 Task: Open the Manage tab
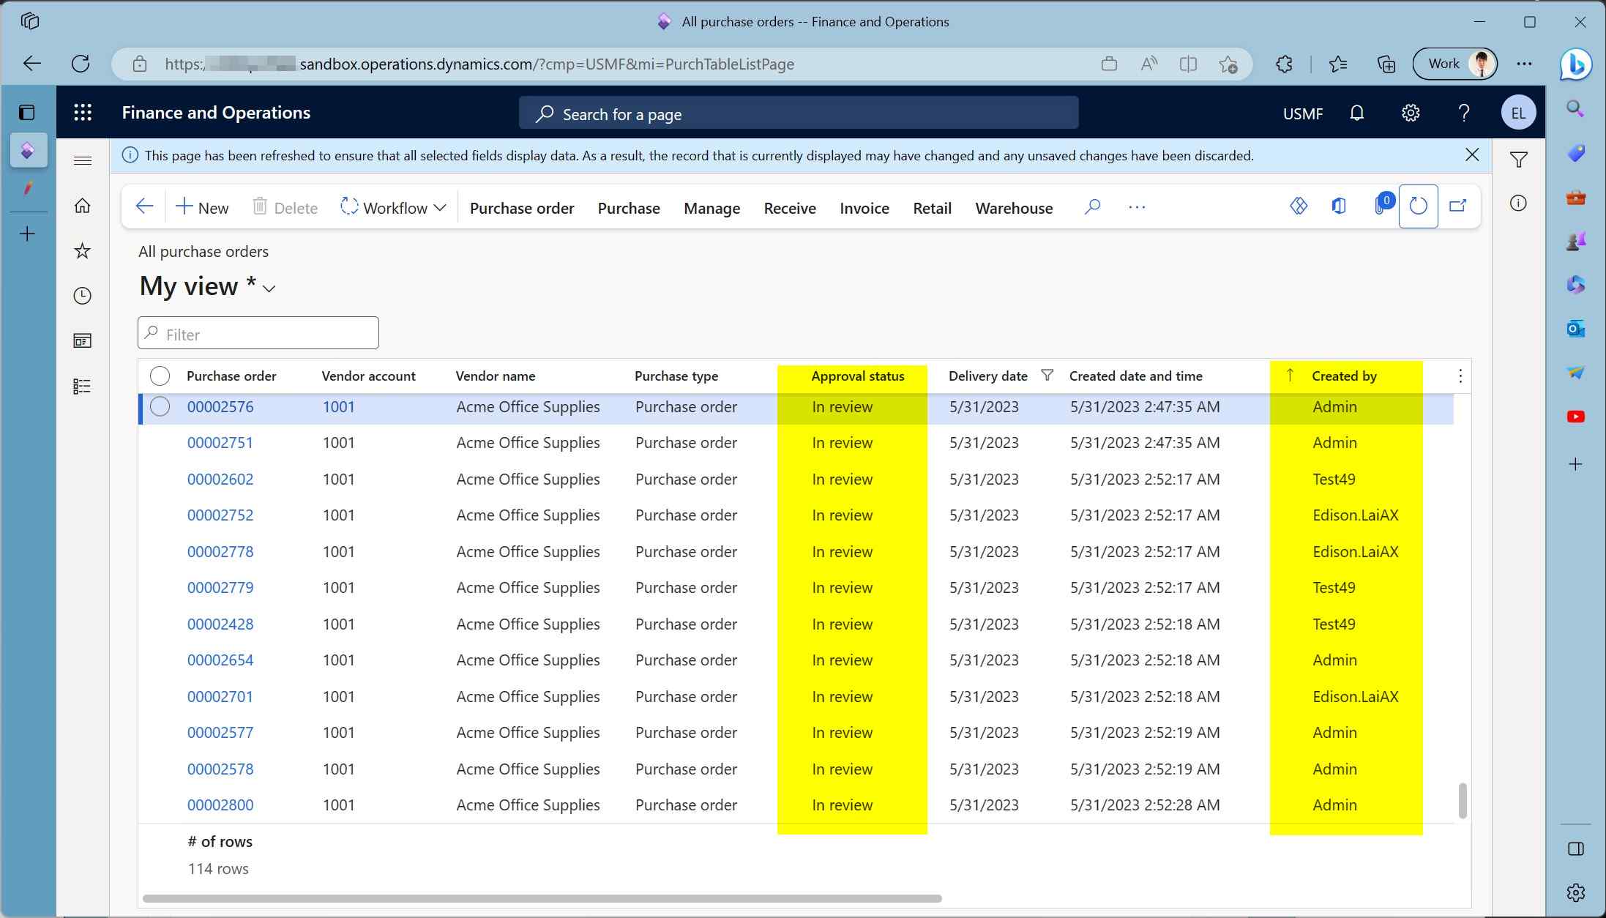click(712, 209)
